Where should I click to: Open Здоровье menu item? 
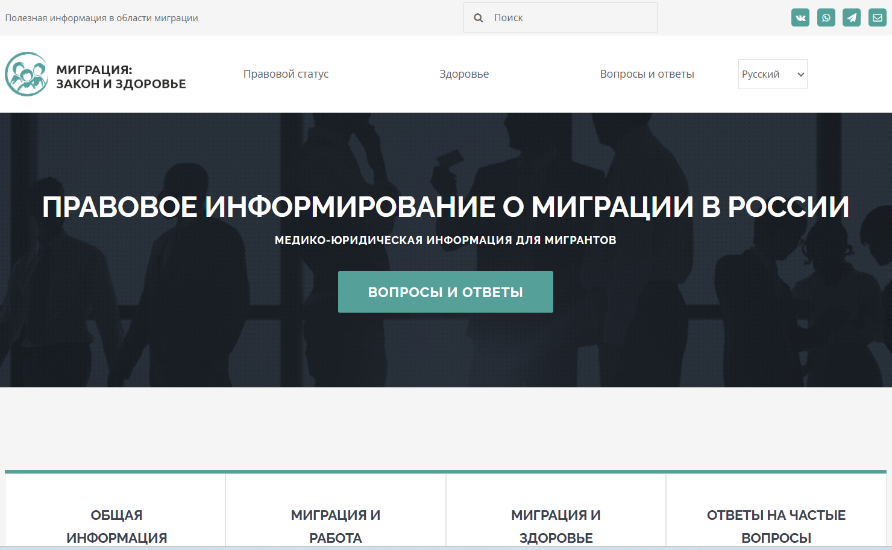pyautogui.click(x=464, y=74)
